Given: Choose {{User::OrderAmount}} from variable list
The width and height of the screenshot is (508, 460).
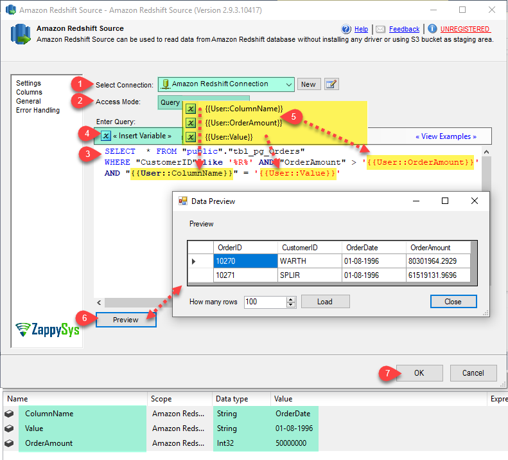Looking at the screenshot, I should 243,123.
